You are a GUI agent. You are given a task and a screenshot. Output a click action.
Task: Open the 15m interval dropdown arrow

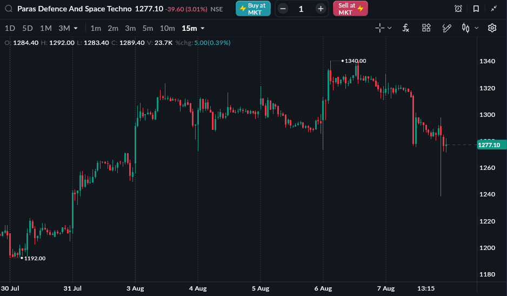pos(203,29)
